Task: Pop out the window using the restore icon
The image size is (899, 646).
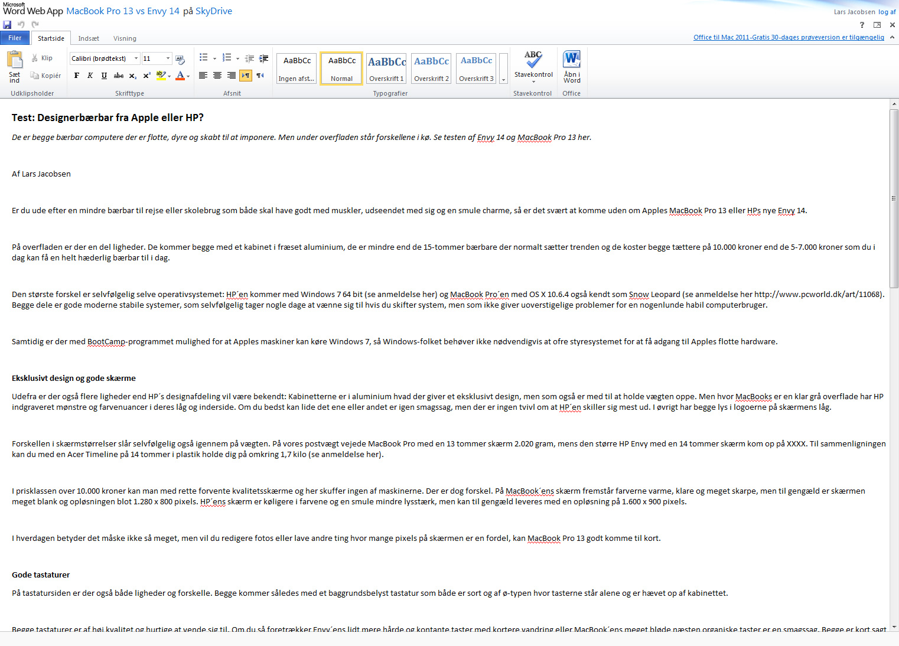Action: pos(877,25)
